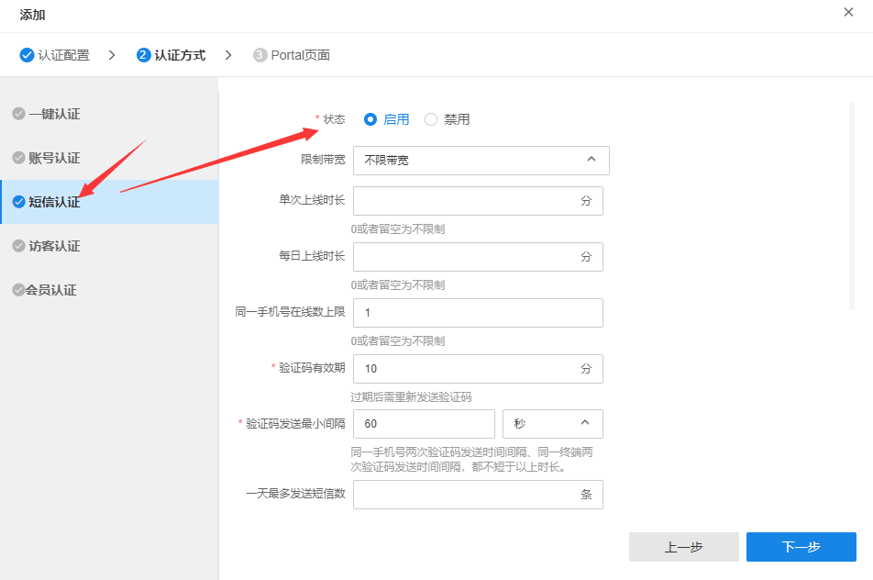Click the checkmark icon beside 账号认证

point(18,158)
